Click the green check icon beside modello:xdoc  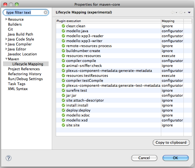(x=63, y=115)
